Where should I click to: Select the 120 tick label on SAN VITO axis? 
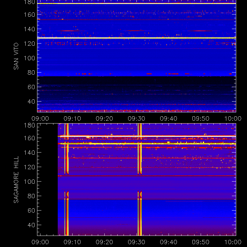(29, 44)
